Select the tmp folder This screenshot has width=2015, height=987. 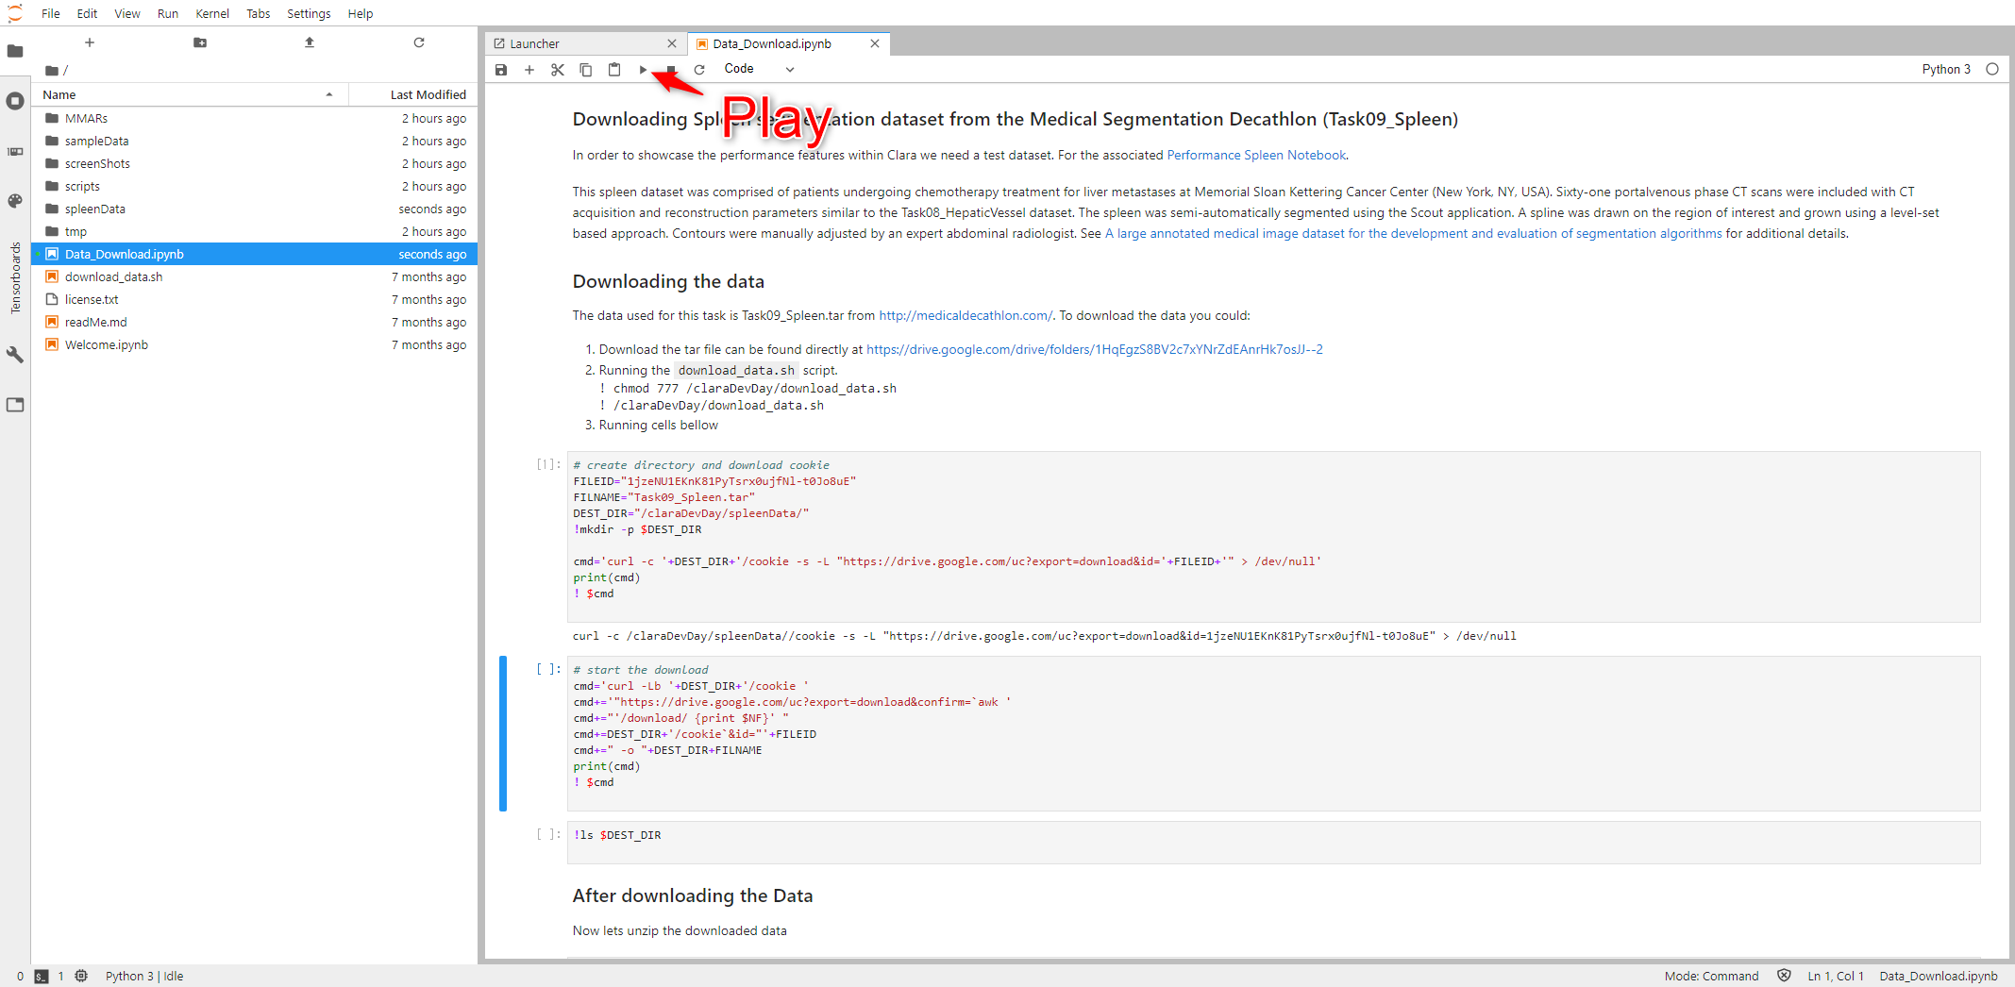(x=255, y=231)
